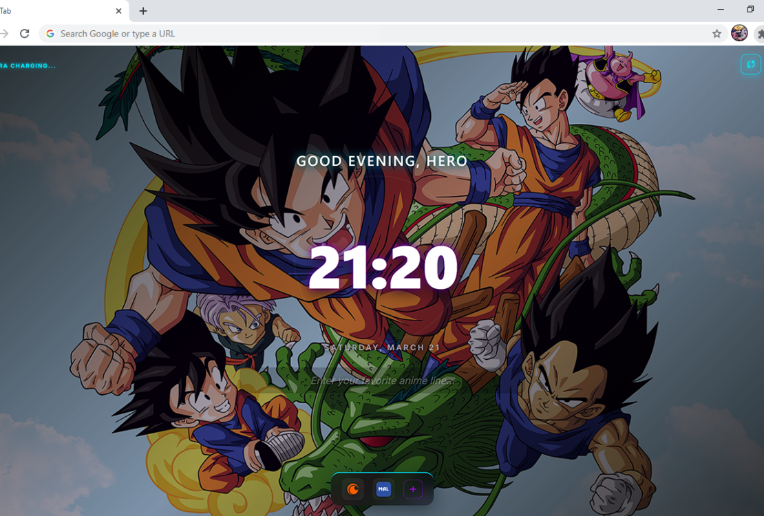Reload the page with the refresh icon
The height and width of the screenshot is (516, 764).
[x=24, y=34]
